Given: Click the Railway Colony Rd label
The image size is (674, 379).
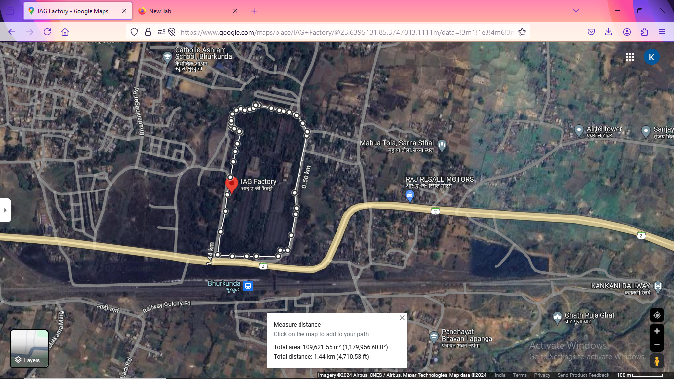Looking at the screenshot, I should (x=166, y=306).
